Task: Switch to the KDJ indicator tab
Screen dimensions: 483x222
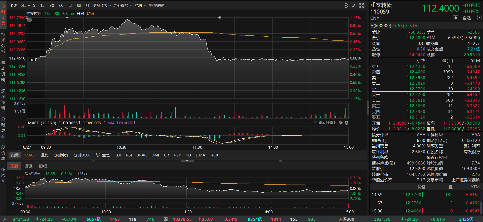Action: (x=118, y=155)
